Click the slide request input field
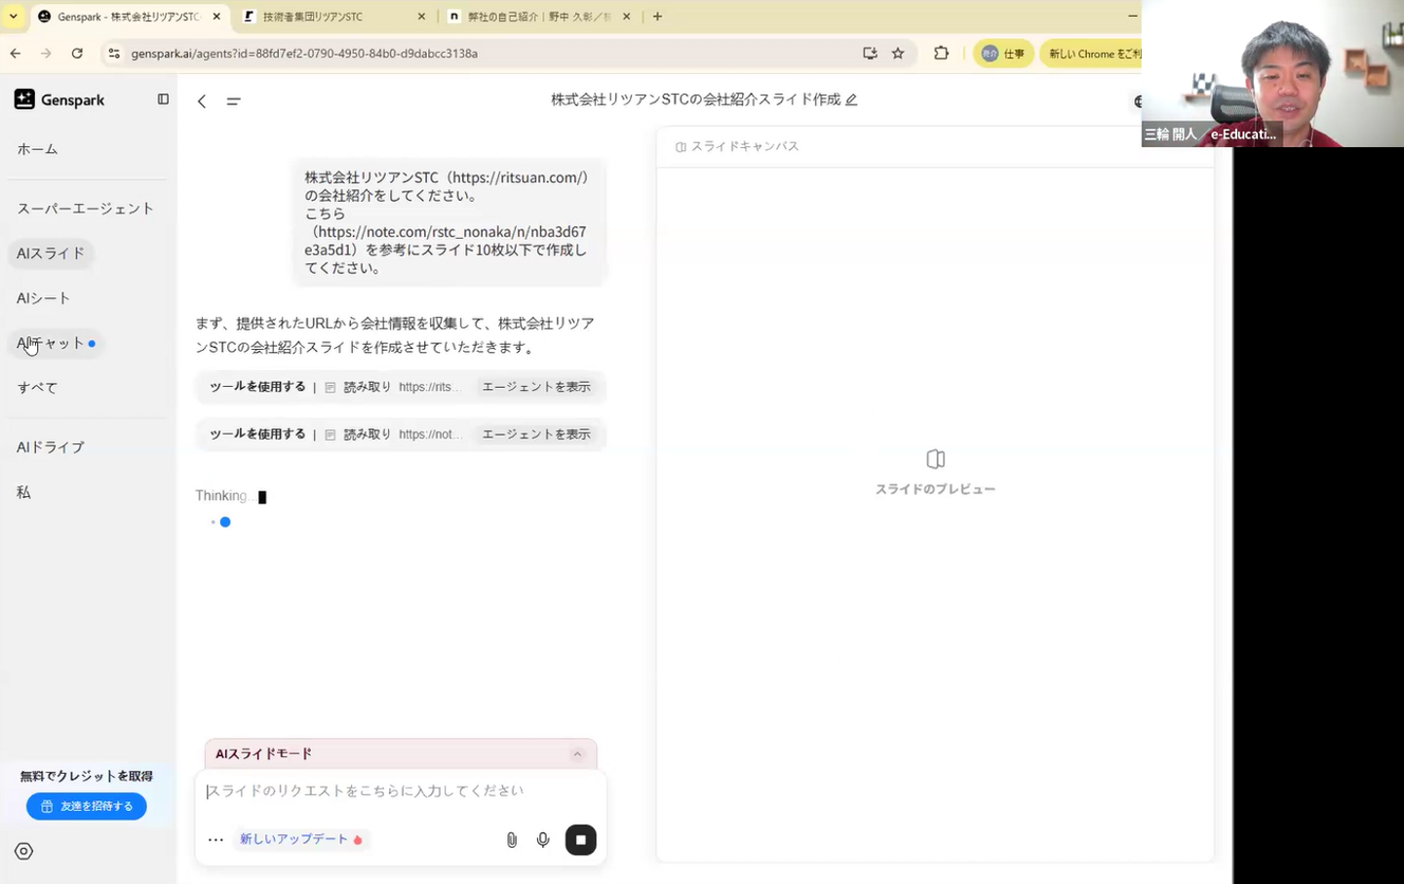 (x=400, y=790)
